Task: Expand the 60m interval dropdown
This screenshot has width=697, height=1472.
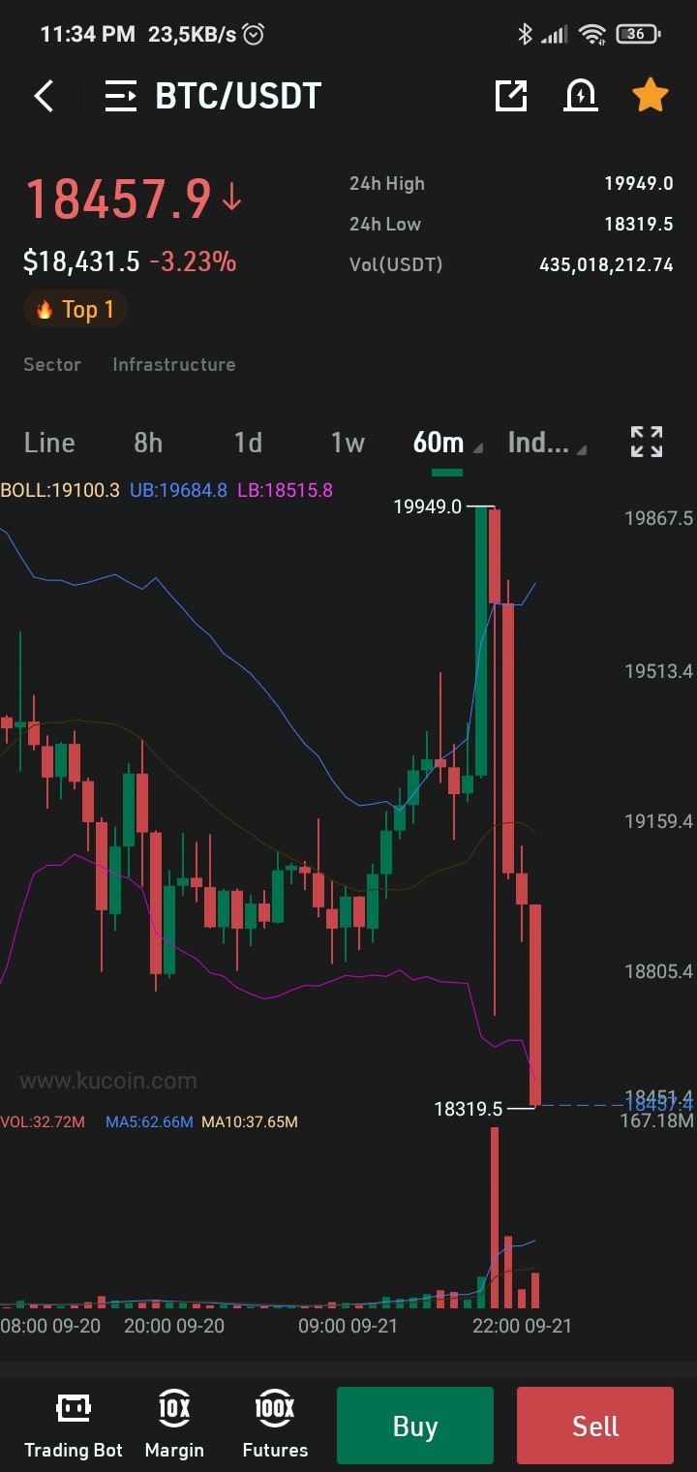Action: point(446,444)
